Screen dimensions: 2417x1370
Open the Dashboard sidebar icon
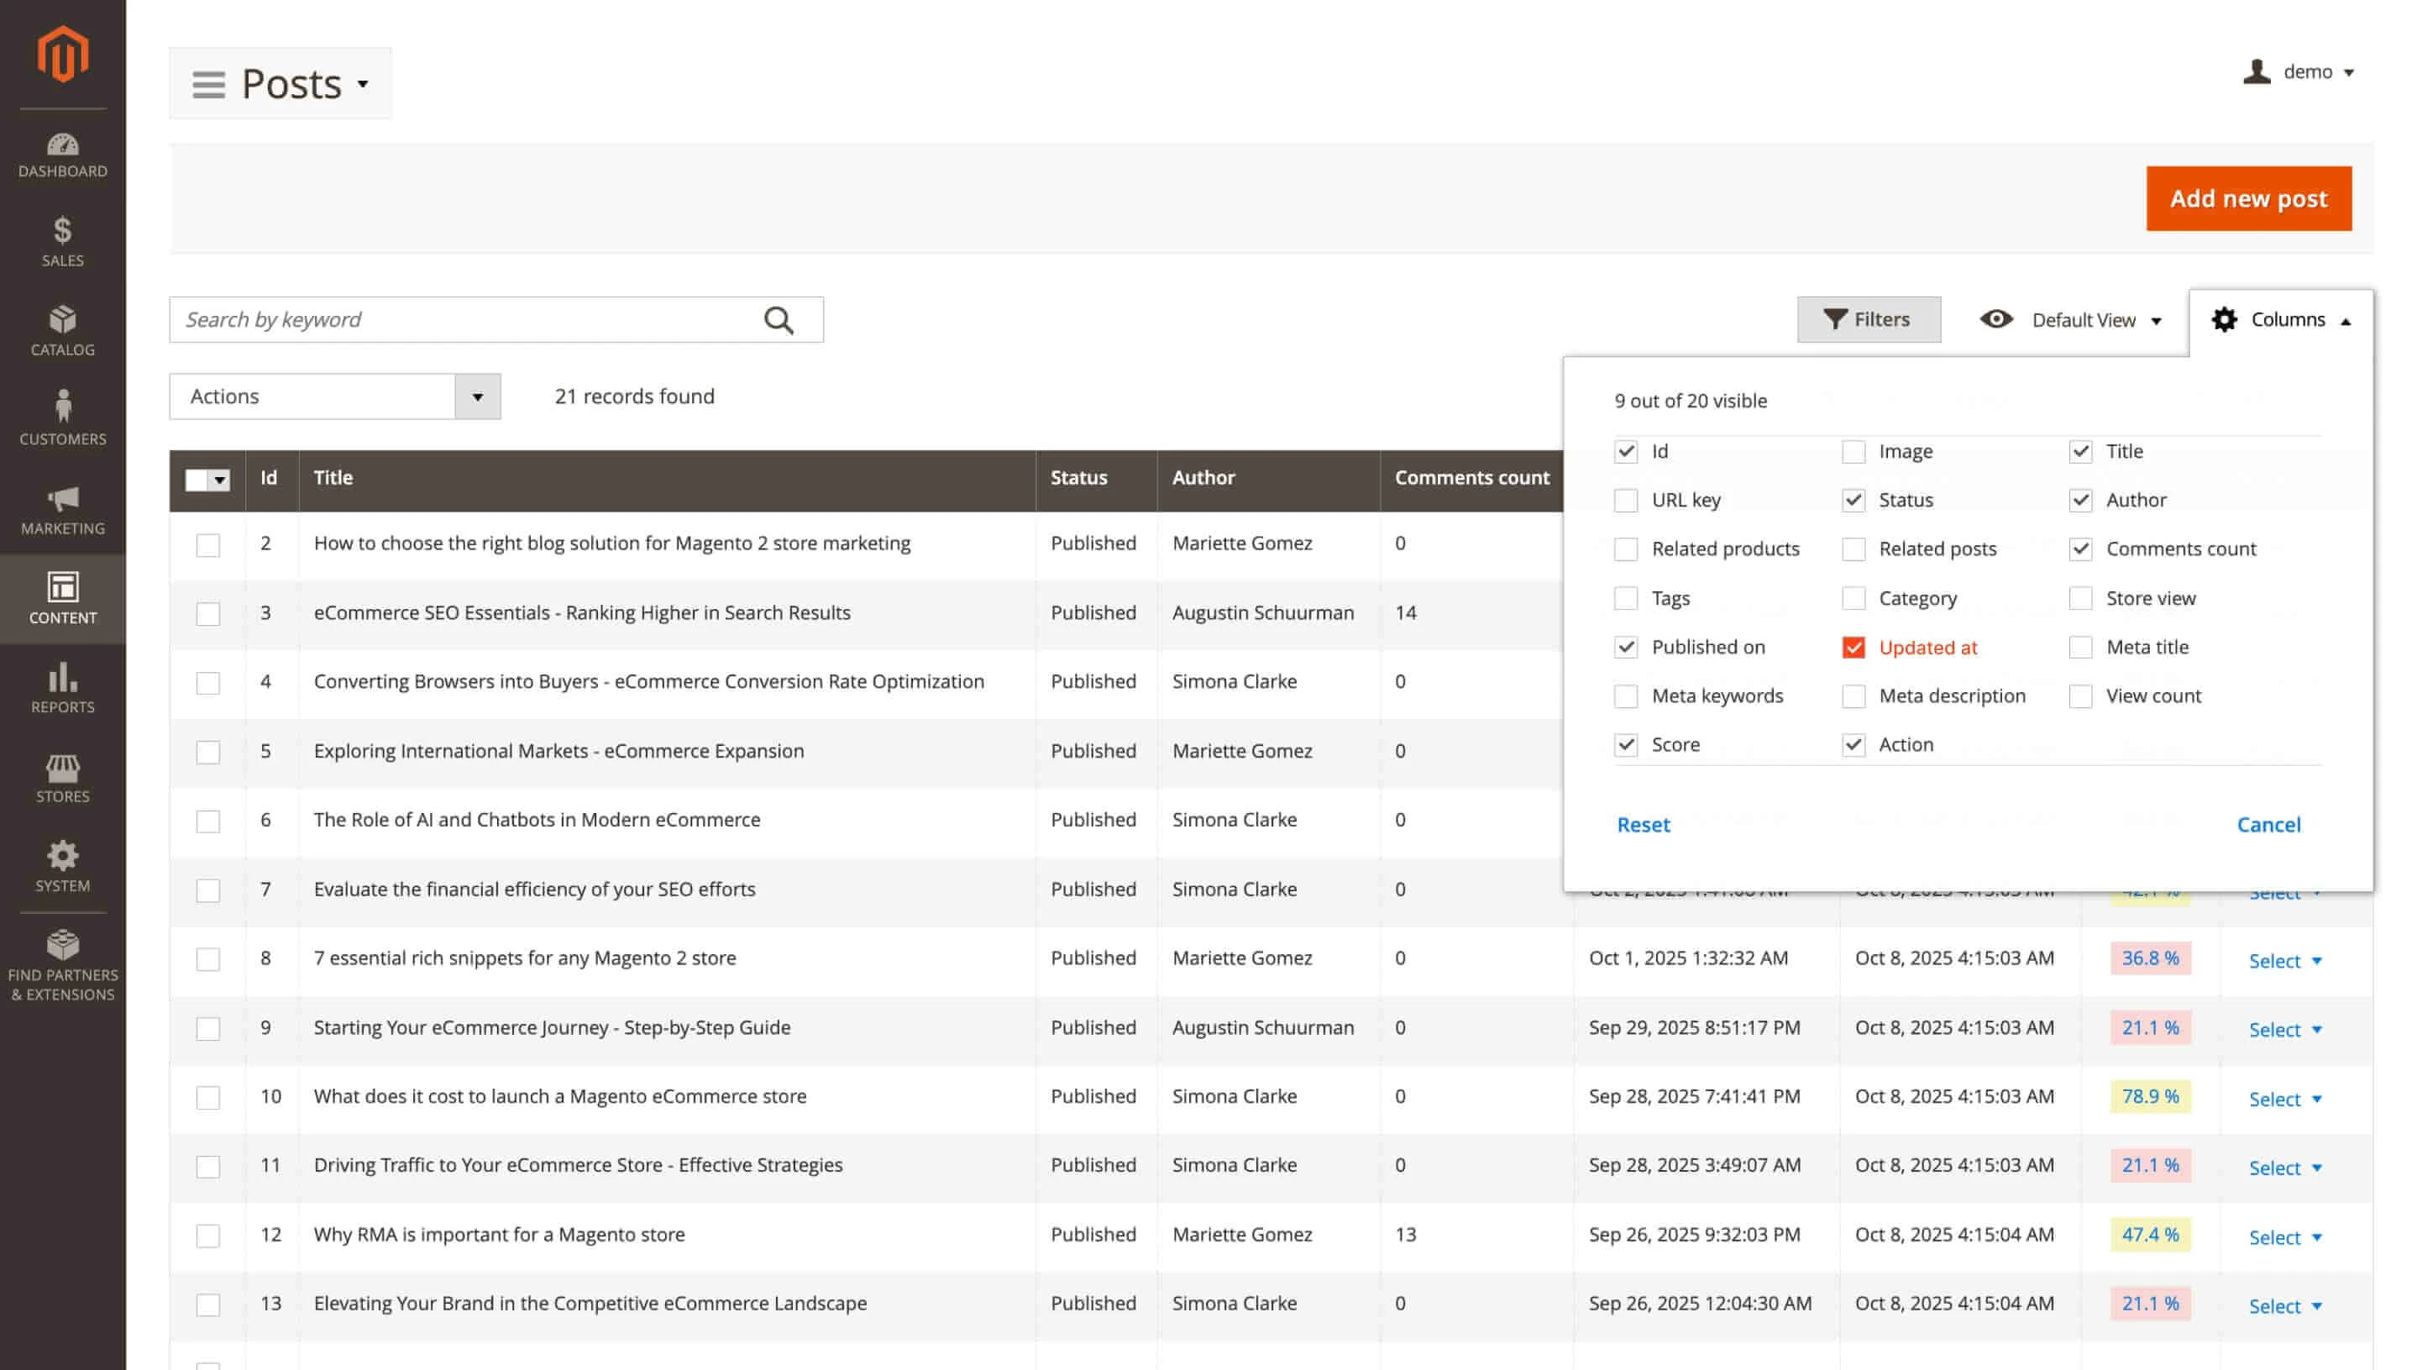(x=62, y=145)
